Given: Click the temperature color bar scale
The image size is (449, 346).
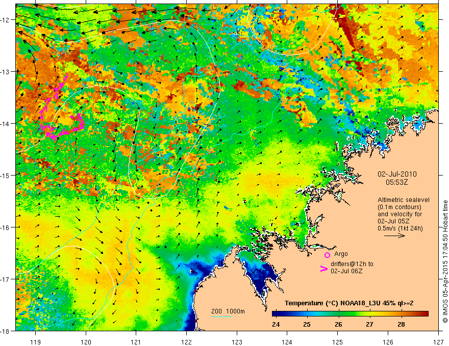Looking at the screenshot, I should 350,313.
